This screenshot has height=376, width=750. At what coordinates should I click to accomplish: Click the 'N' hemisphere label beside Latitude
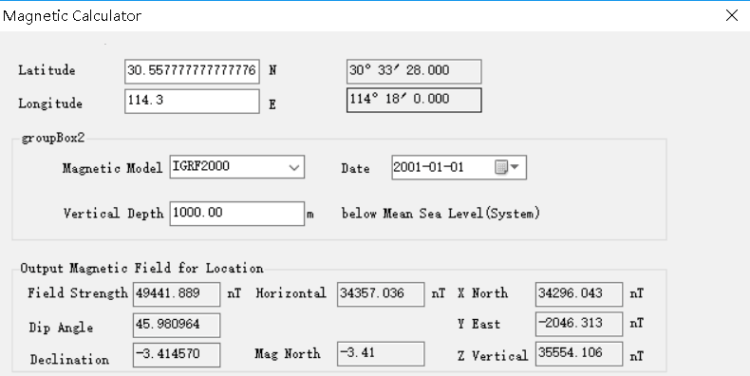tap(272, 70)
